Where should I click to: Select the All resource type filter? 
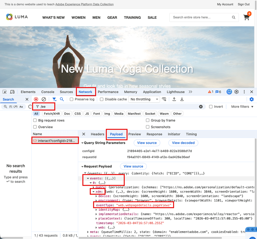[36, 114]
